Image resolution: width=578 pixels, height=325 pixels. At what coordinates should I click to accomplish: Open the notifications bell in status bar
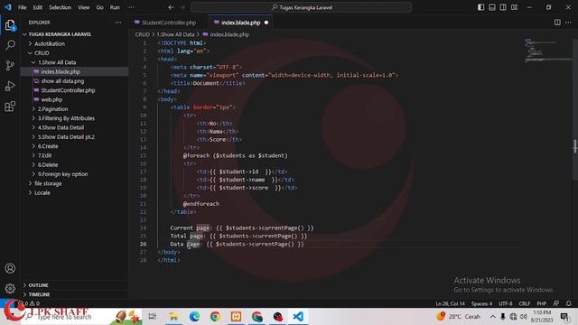click(568, 303)
